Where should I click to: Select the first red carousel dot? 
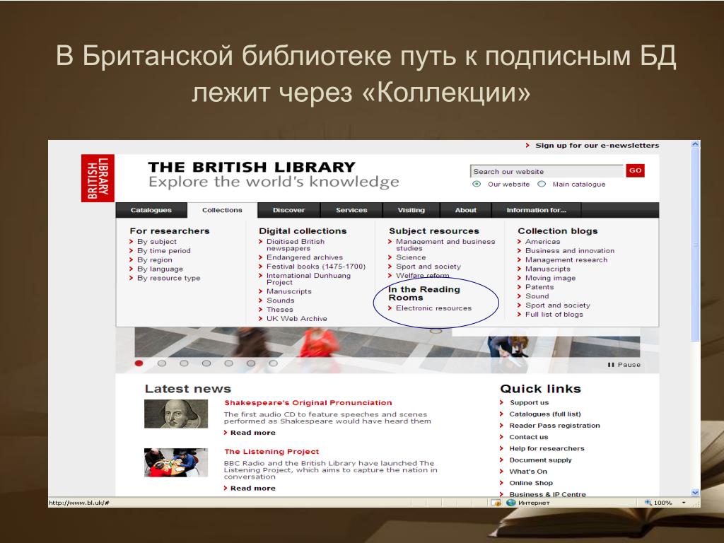(x=139, y=363)
